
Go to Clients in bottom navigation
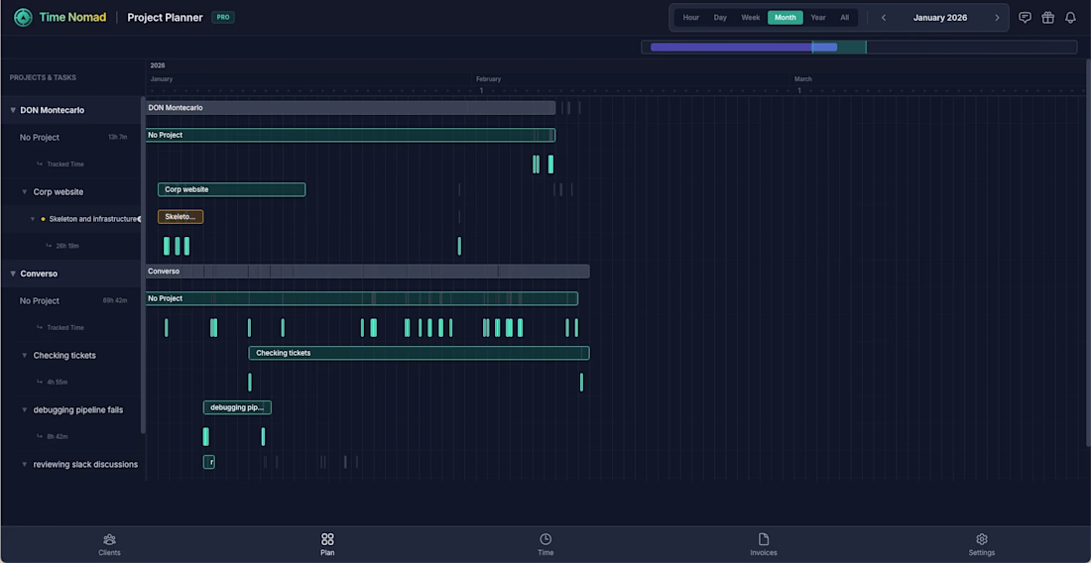point(109,544)
